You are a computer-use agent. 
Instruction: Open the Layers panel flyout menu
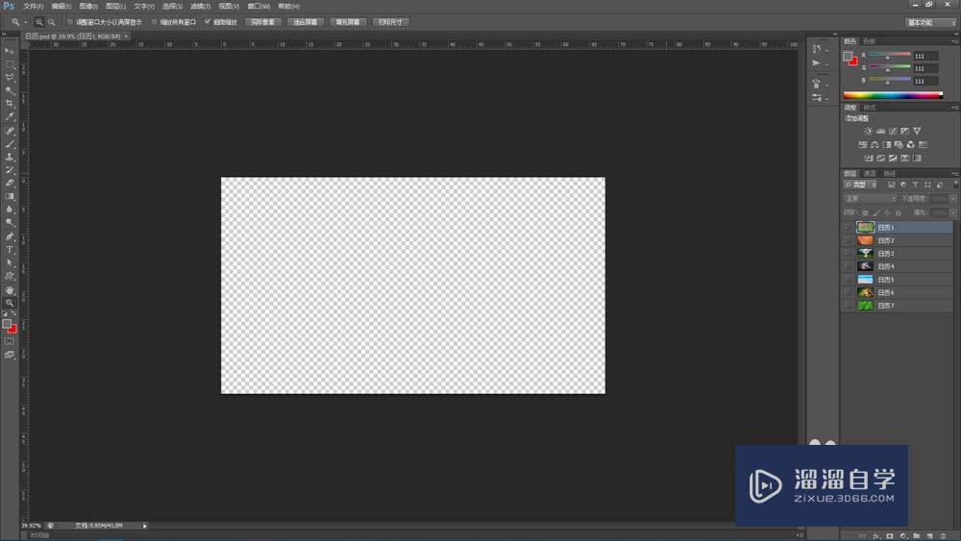coord(953,173)
